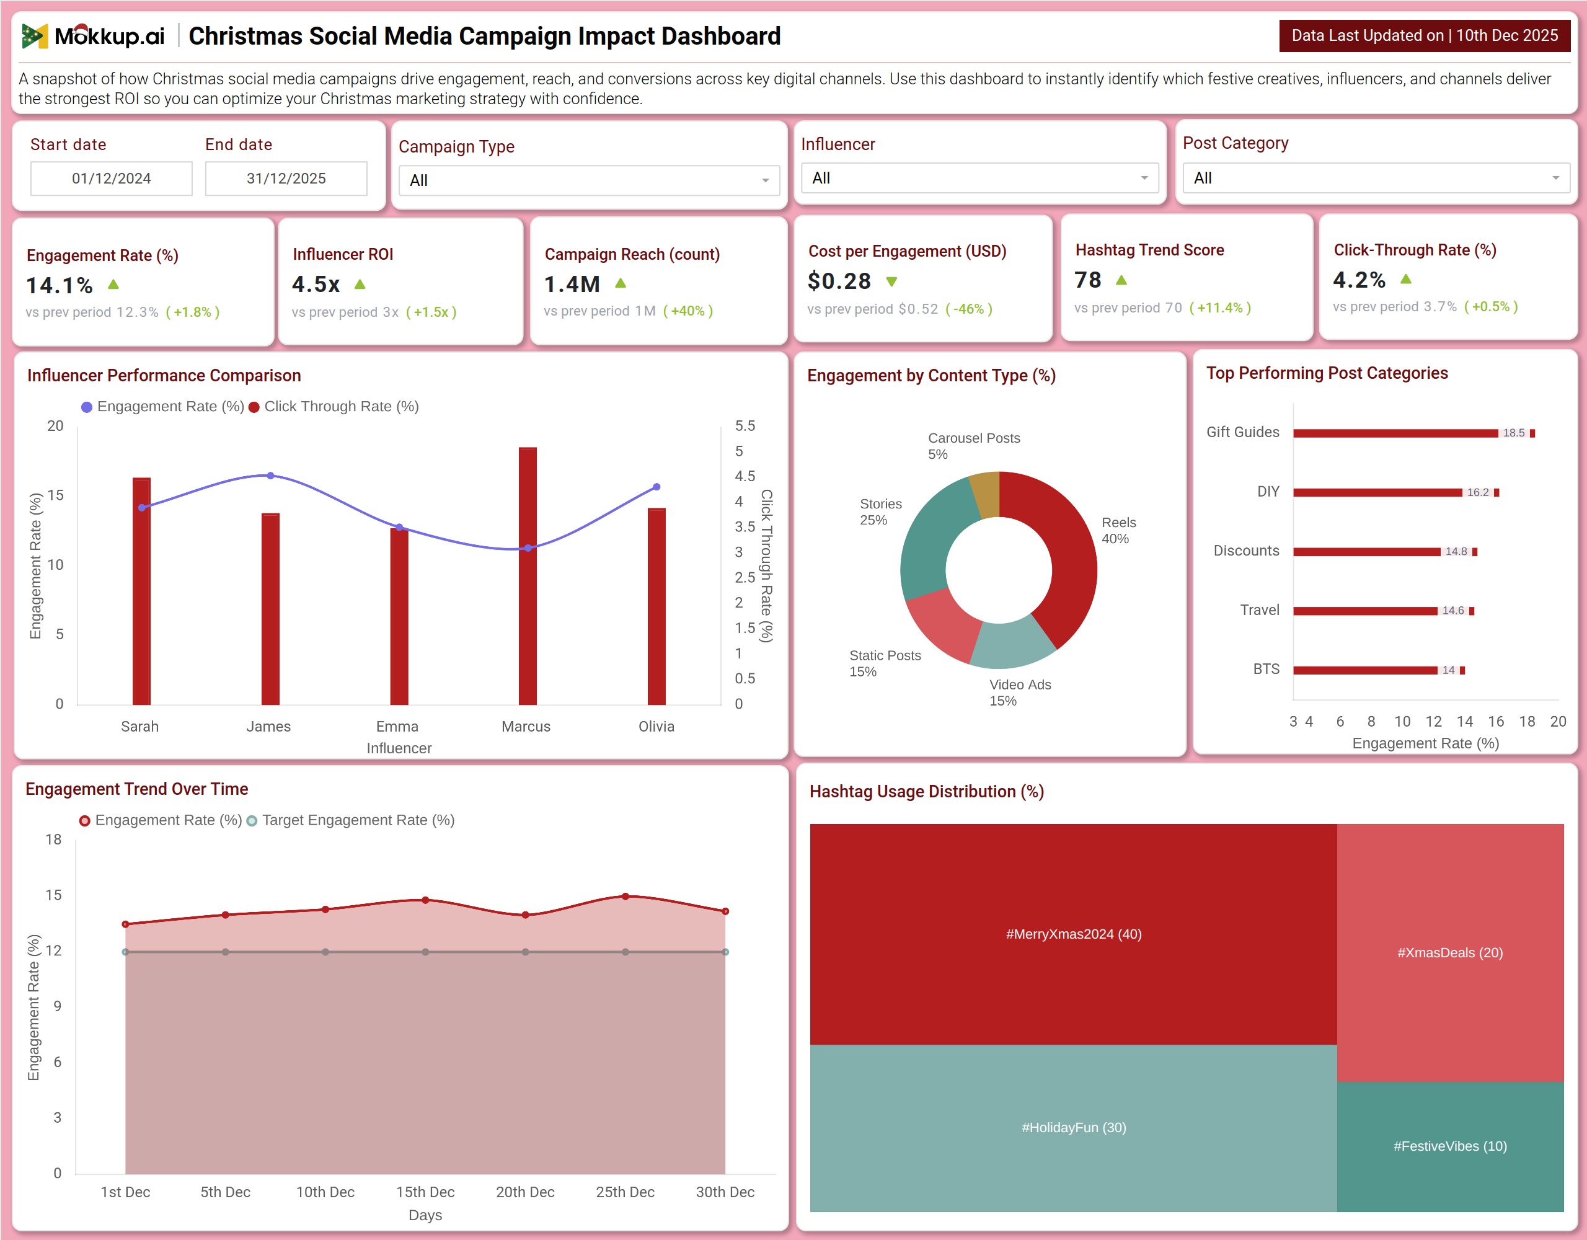Click the 4.2% Click-Through Rate value
Image resolution: width=1587 pixels, height=1240 pixels.
coord(1359,279)
